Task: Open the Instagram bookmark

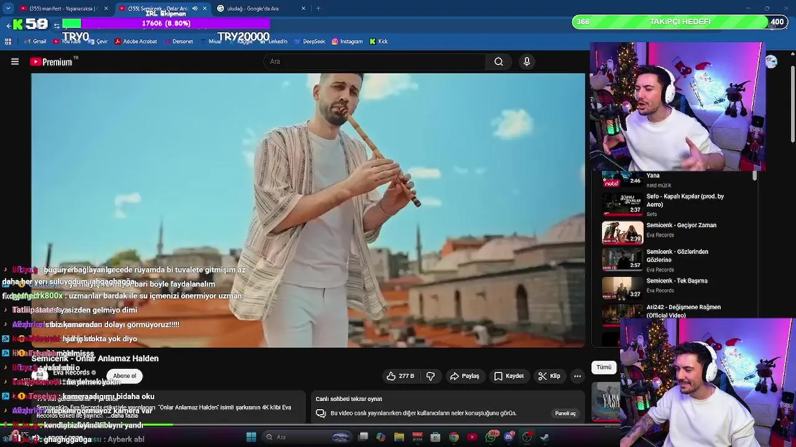Action: click(x=347, y=42)
